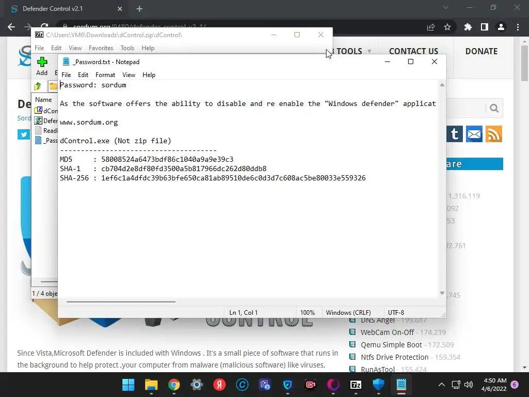
Task: Click the MD5 hash line in Notepad
Action: point(146,159)
